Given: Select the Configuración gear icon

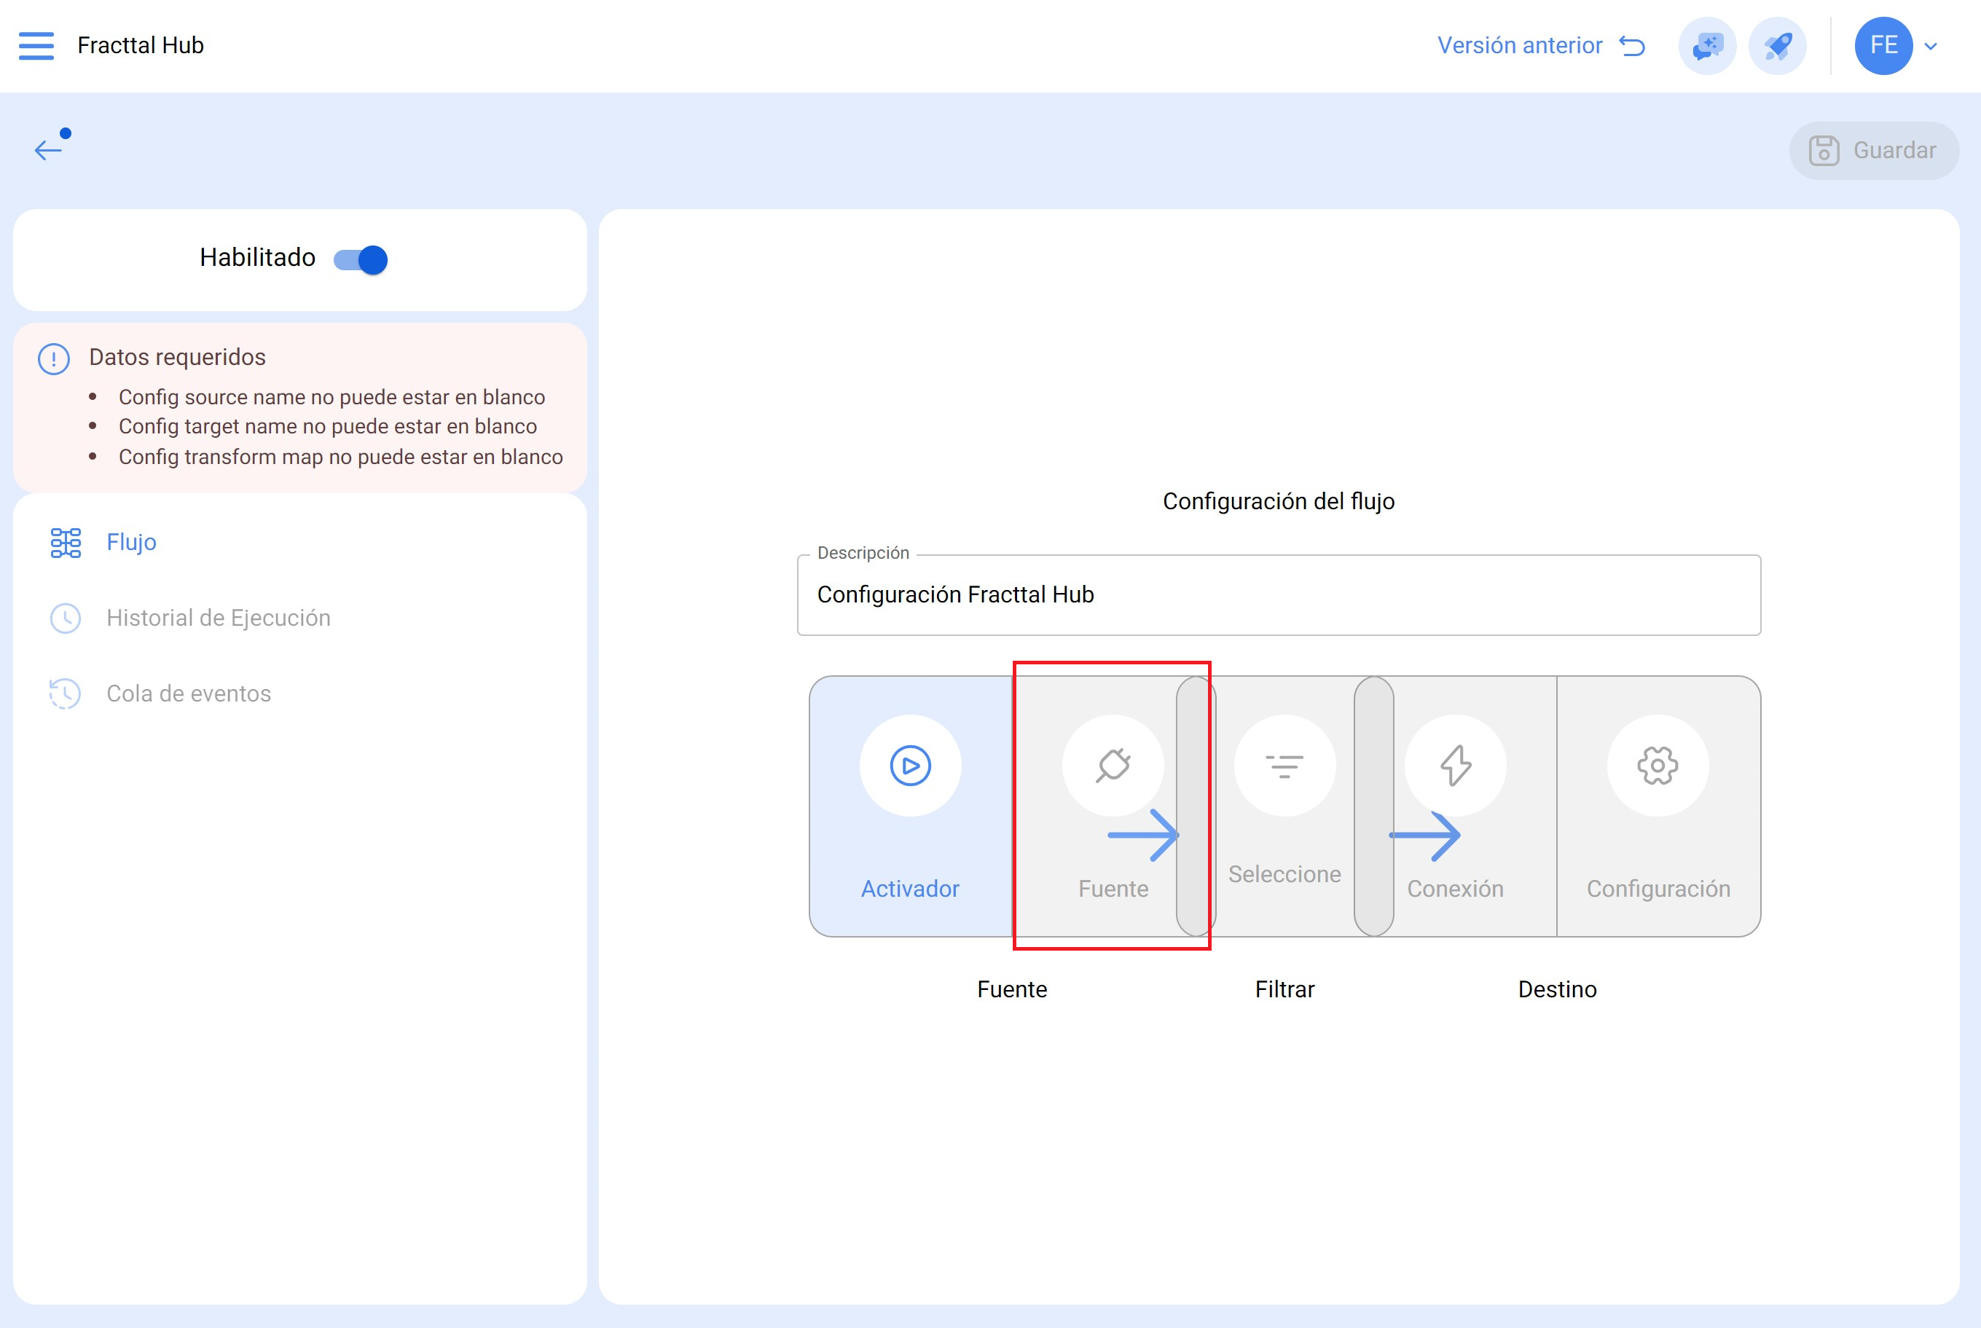Looking at the screenshot, I should 1658,766.
